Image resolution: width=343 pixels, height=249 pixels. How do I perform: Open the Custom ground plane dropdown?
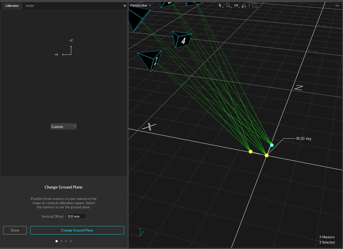click(63, 127)
